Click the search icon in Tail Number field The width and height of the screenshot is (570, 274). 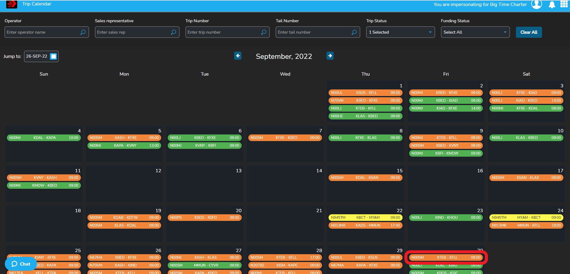point(354,32)
